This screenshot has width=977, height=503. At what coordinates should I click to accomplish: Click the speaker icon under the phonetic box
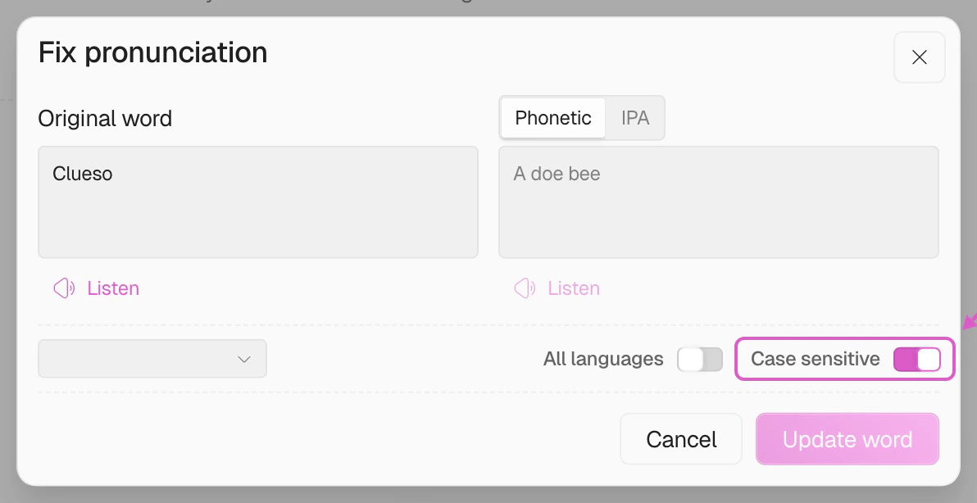(525, 288)
